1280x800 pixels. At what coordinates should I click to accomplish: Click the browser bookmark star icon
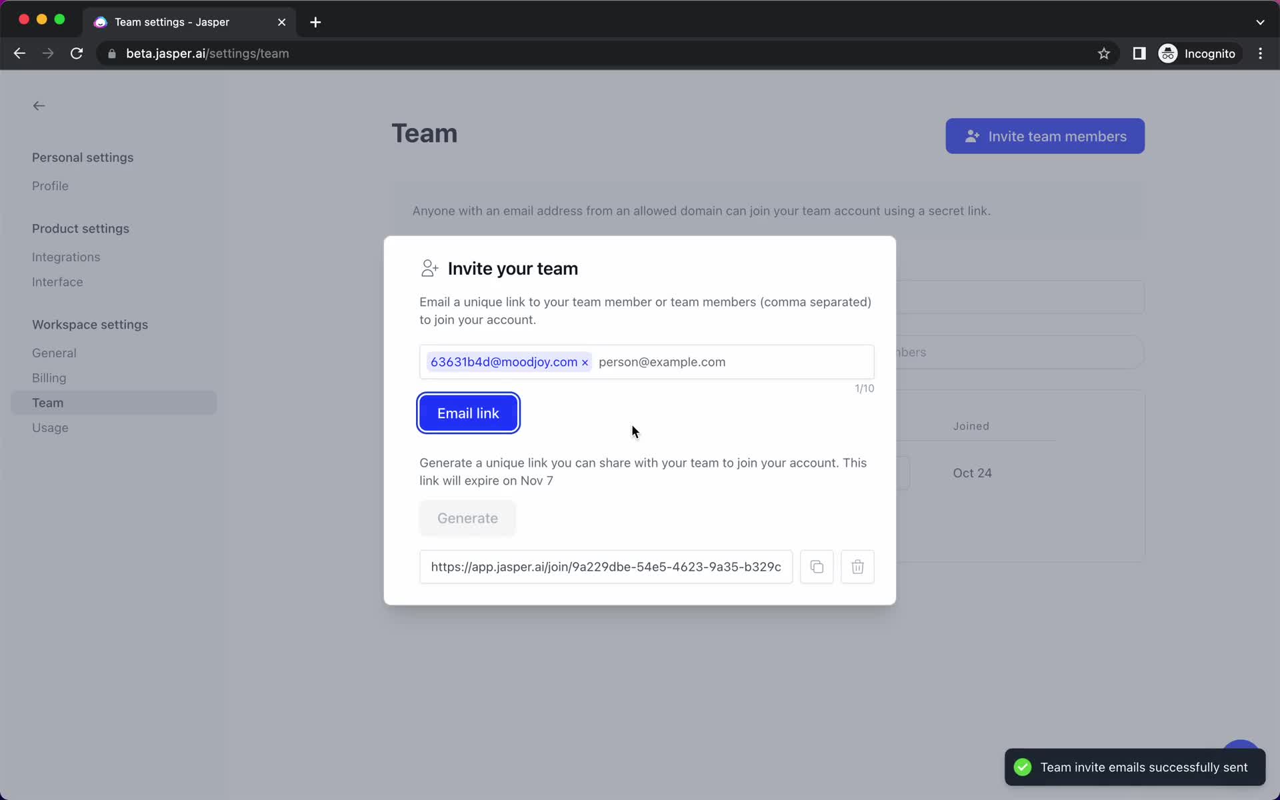pos(1104,53)
